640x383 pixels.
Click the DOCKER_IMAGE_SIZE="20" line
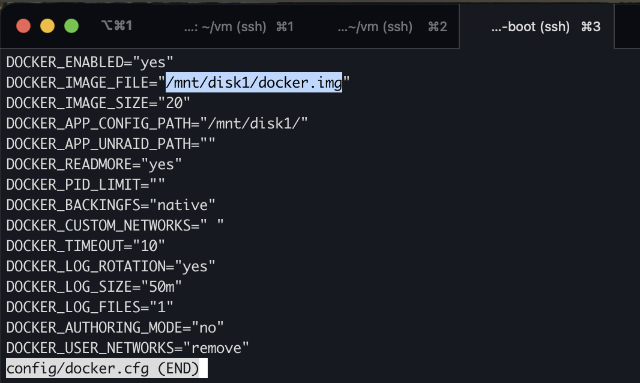98,103
